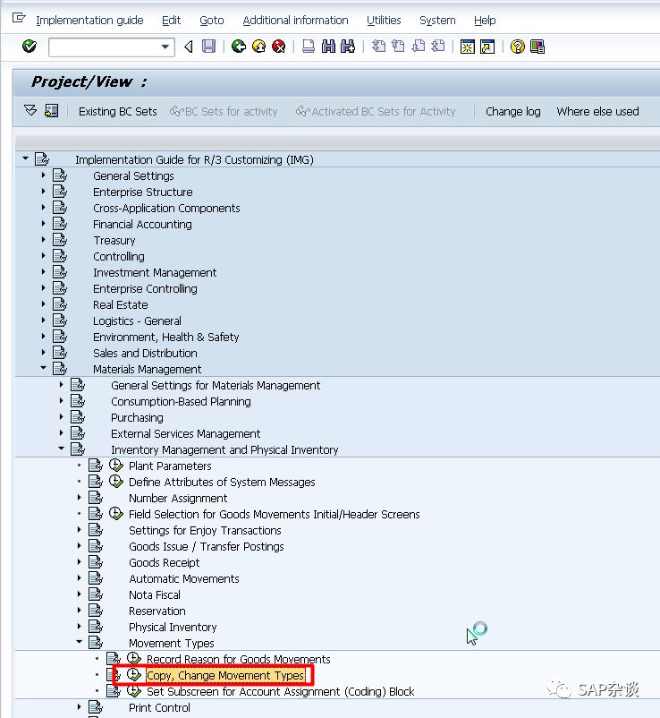The height and width of the screenshot is (718, 660).
Task: Click the Find binoculars icon
Action: point(328,47)
